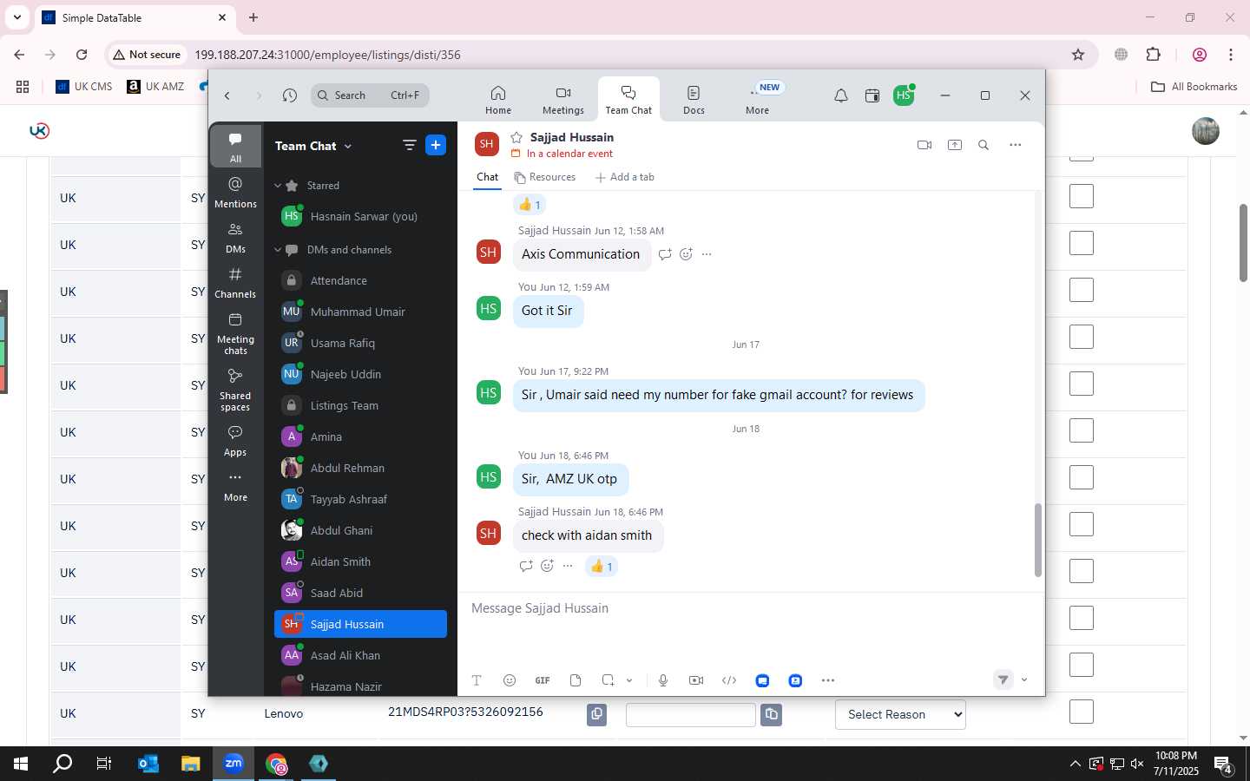The width and height of the screenshot is (1250, 781).
Task: Select the All chats sidebar item
Action: pyautogui.click(x=235, y=147)
